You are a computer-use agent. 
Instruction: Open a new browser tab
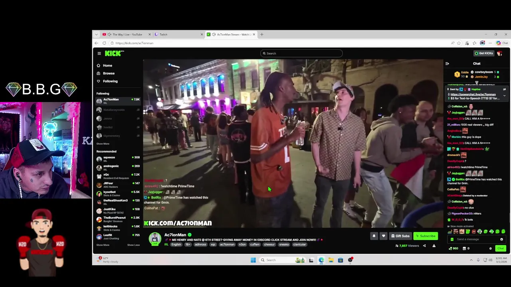(x=262, y=35)
